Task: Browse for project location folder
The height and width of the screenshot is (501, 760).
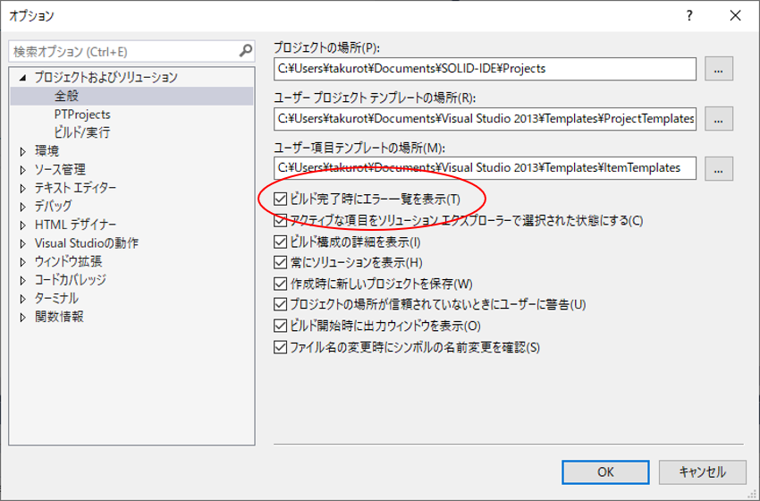Action: (x=719, y=69)
